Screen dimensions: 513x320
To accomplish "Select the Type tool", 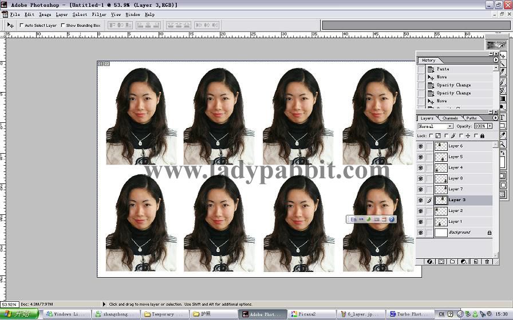I will tap(503, 117).
